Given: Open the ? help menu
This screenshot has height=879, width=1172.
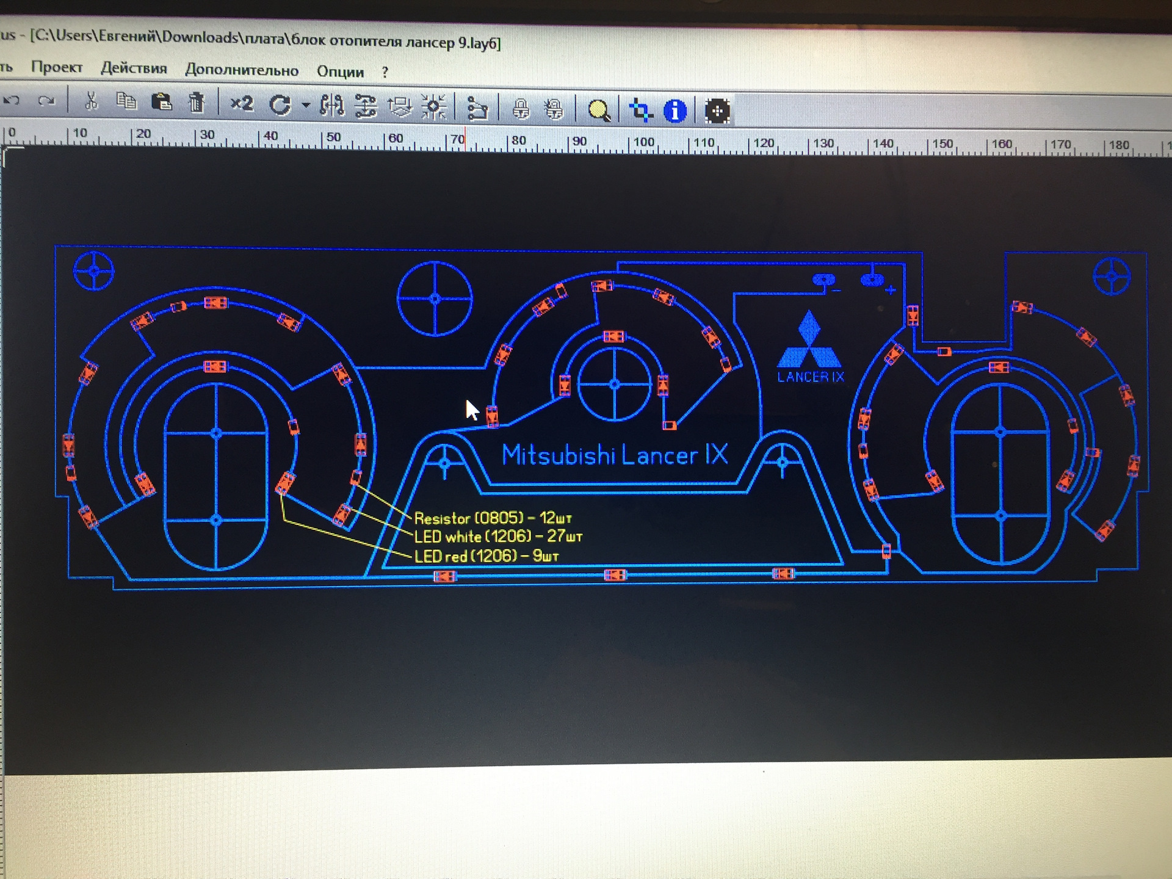Looking at the screenshot, I should tap(385, 73).
